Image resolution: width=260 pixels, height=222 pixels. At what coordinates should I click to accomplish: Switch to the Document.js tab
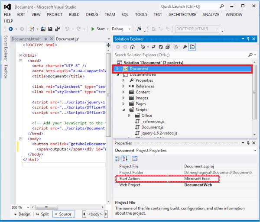pos(68,39)
